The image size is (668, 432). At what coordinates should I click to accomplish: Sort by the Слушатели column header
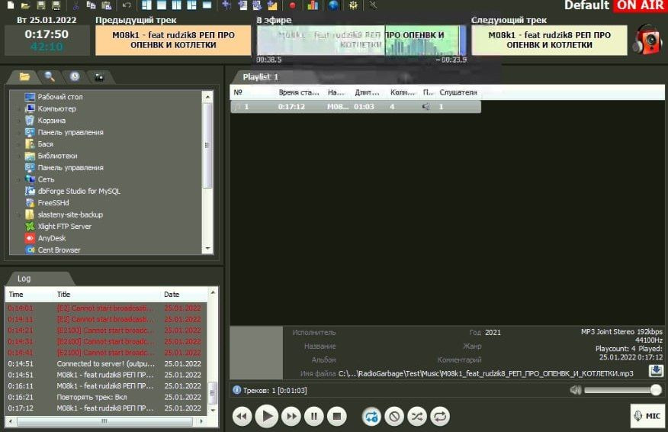click(x=458, y=92)
